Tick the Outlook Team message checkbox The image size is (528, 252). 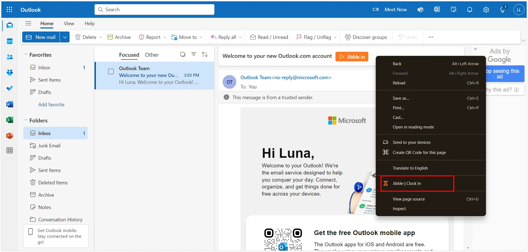coord(111,71)
